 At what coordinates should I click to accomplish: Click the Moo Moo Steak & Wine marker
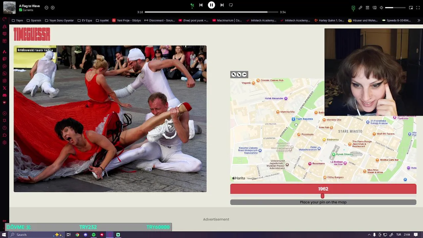coord(365,171)
